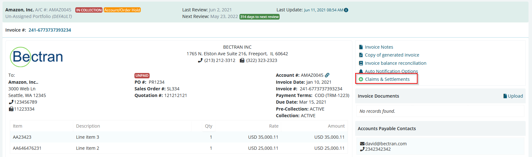Click the IN COLLECTION status badge
The width and height of the screenshot is (532, 157).
(89, 10)
